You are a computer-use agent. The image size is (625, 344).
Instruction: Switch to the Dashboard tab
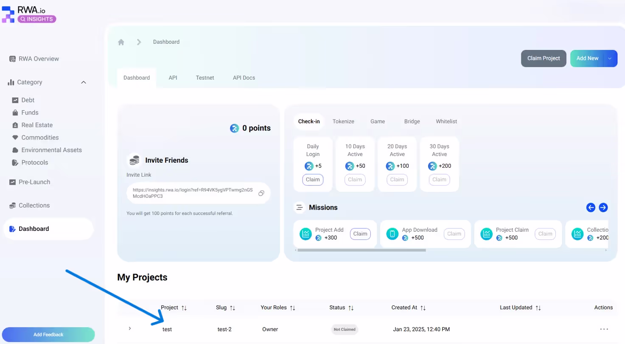tap(137, 78)
